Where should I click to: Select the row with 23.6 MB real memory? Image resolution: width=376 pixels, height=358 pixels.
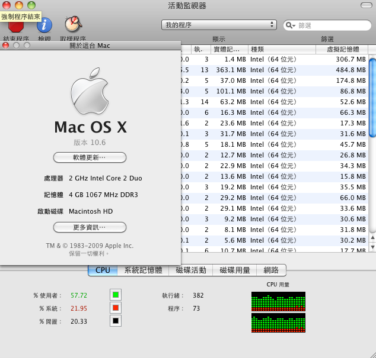coord(275,123)
